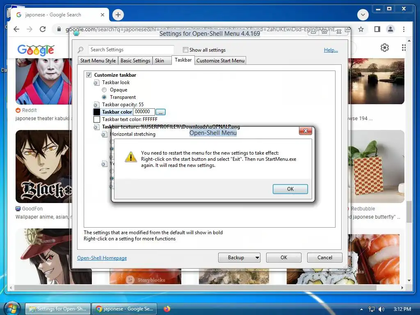This screenshot has height=315, width=420.
Task: Open Chrome side panel icon
Action: click(x=377, y=29)
